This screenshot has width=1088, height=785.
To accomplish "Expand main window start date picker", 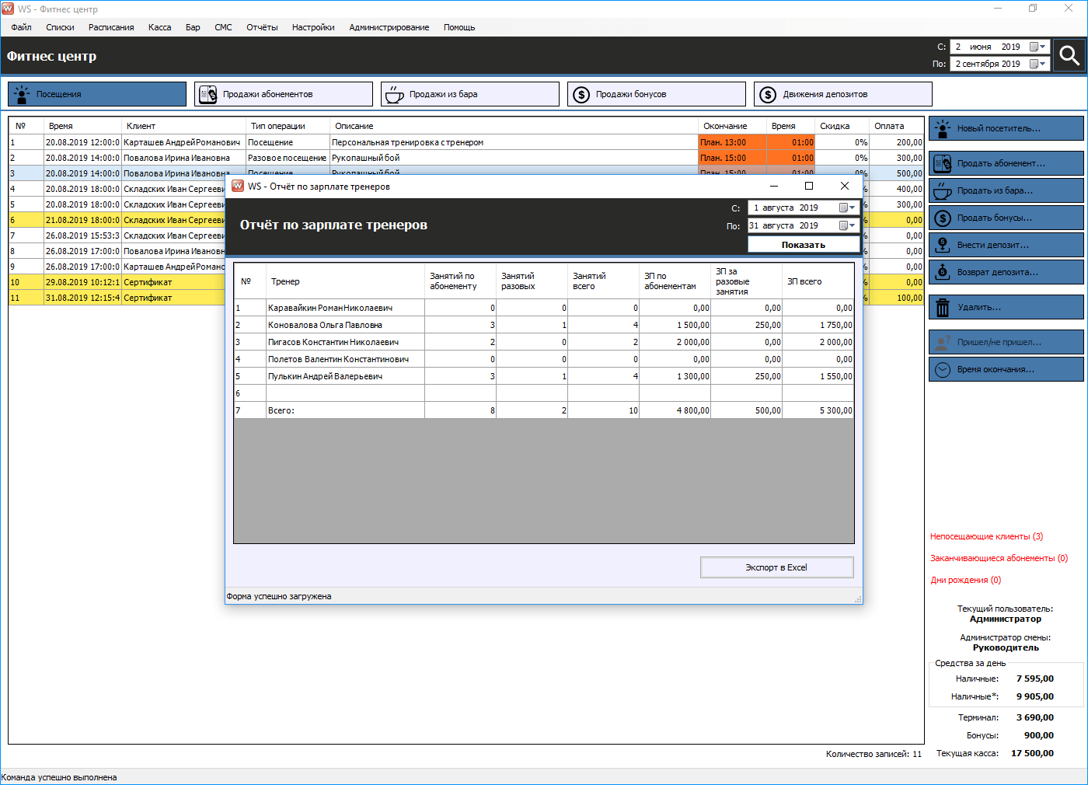I will pyautogui.click(x=1037, y=47).
